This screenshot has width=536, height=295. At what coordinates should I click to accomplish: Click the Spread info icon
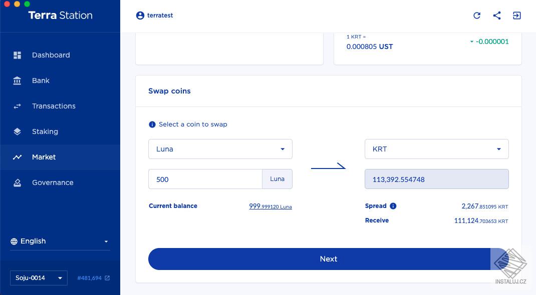click(x=393, y=206)
